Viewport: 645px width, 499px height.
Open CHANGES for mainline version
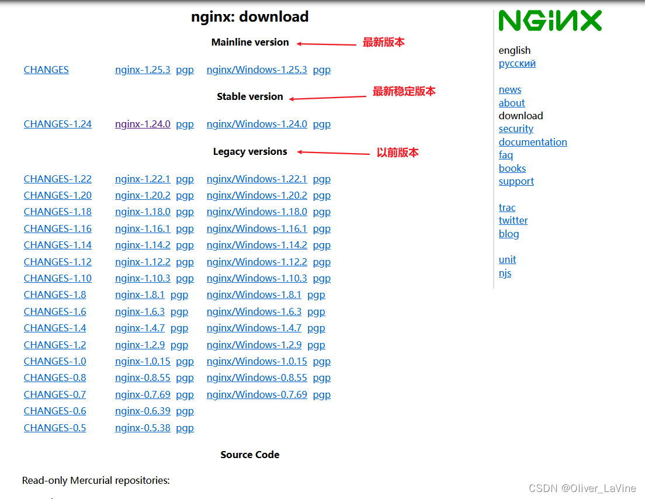pos(46,70)
